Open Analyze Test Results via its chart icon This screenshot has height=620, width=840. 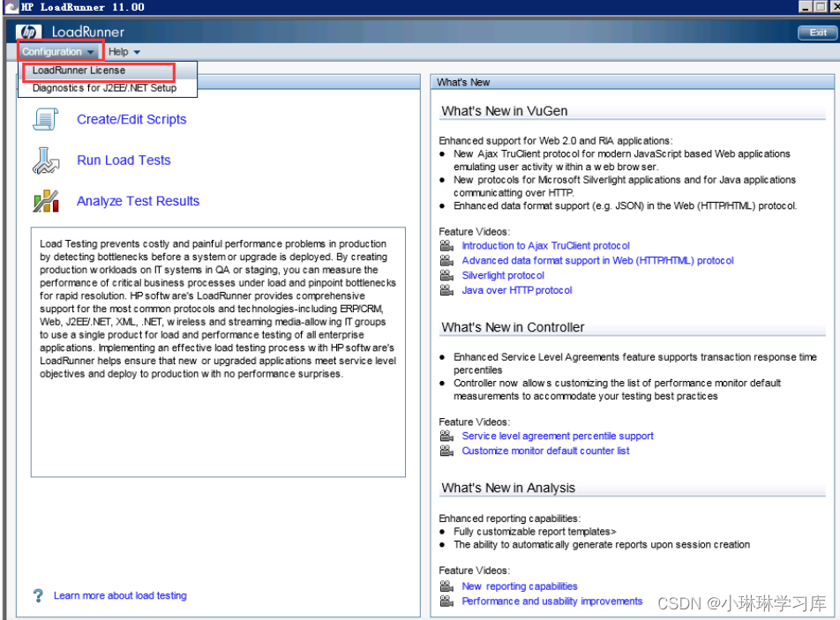coord(45,201)
